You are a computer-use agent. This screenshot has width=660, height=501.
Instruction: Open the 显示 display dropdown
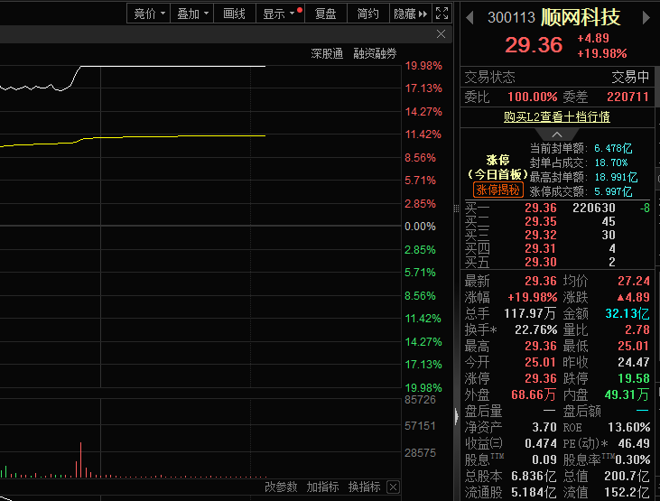(278, 14)
